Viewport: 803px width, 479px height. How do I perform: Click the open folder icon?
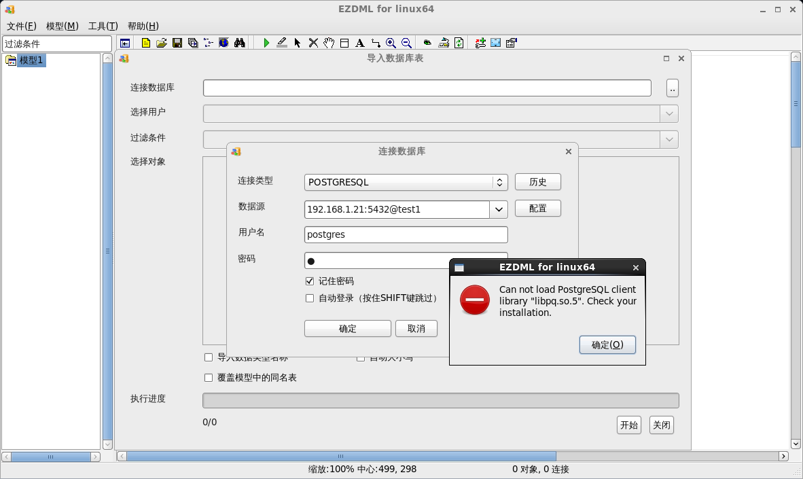click(x=161, y=43)
